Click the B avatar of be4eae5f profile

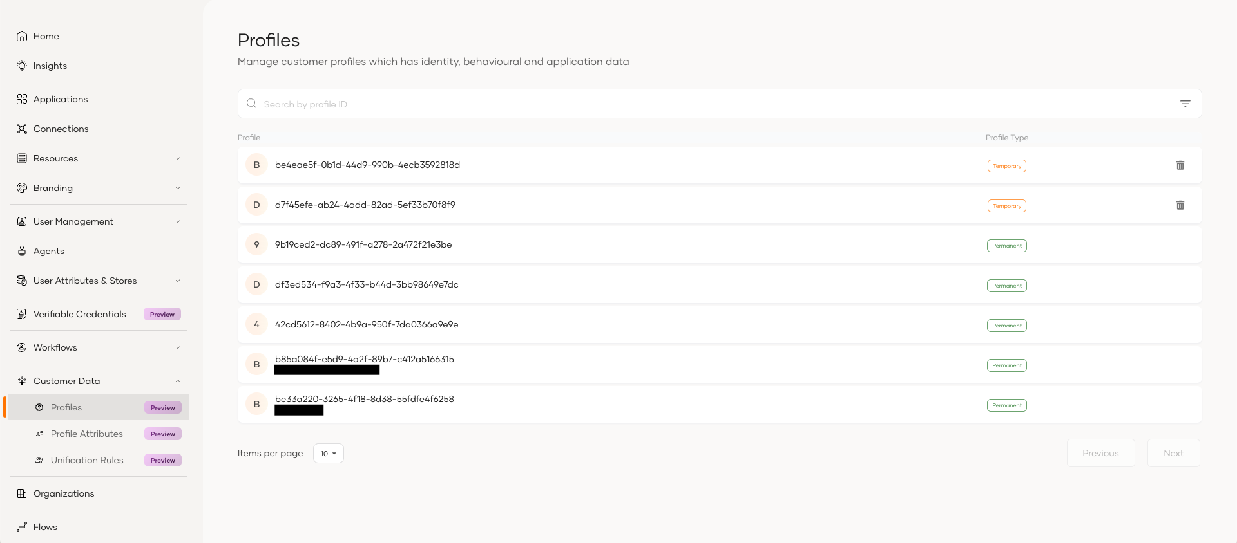[256, 165]
